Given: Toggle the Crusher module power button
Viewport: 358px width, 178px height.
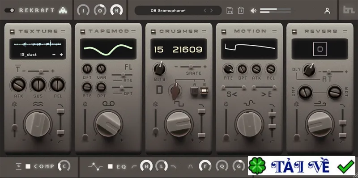Looking at the screenshot, I should point(153,32).
